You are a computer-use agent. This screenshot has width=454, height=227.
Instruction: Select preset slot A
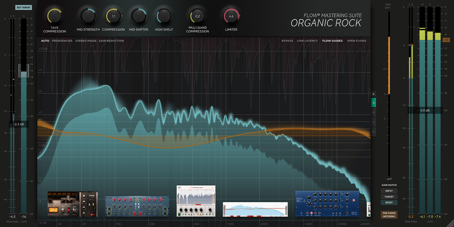click(373, 103)
